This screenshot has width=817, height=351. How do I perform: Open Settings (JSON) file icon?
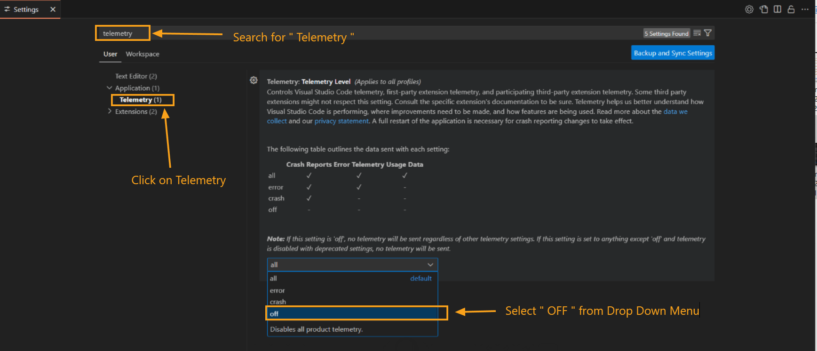pos(764,9)
